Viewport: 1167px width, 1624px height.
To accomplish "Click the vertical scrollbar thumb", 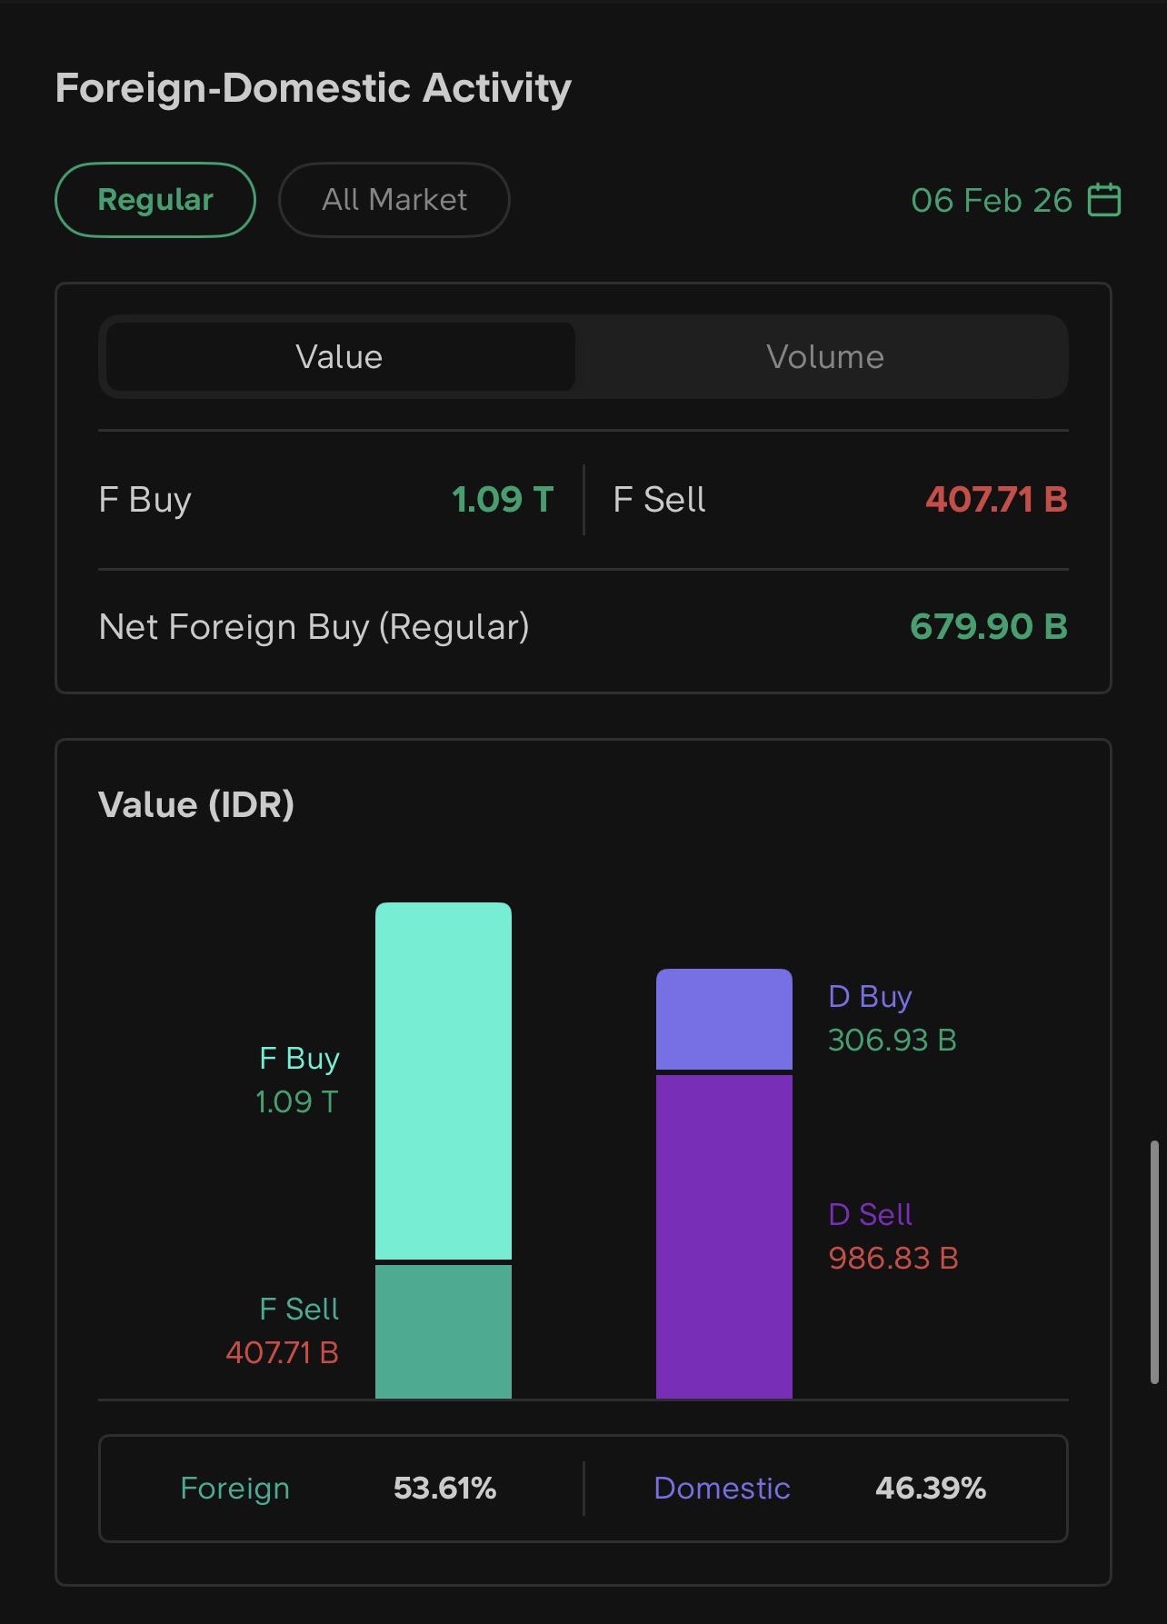I will click(1154, 1261).
